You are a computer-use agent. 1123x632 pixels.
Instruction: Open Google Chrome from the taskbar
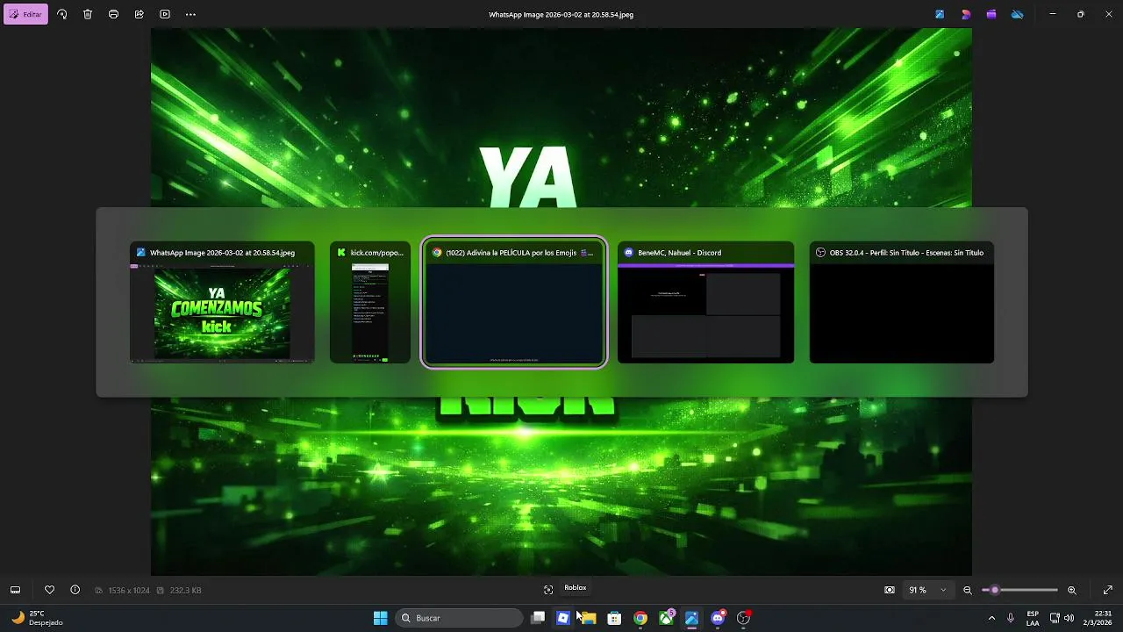pos(640,618)
